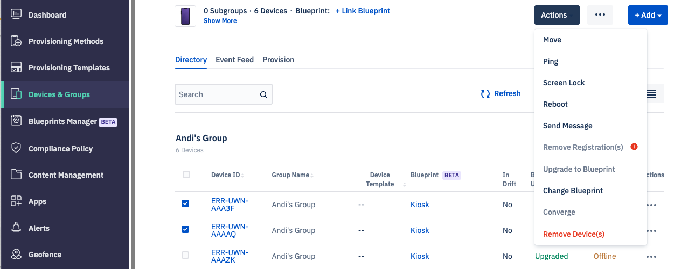Screen dimensions: 681x269
Task: Switch to list view icon
Action: [x=651, y=94]
